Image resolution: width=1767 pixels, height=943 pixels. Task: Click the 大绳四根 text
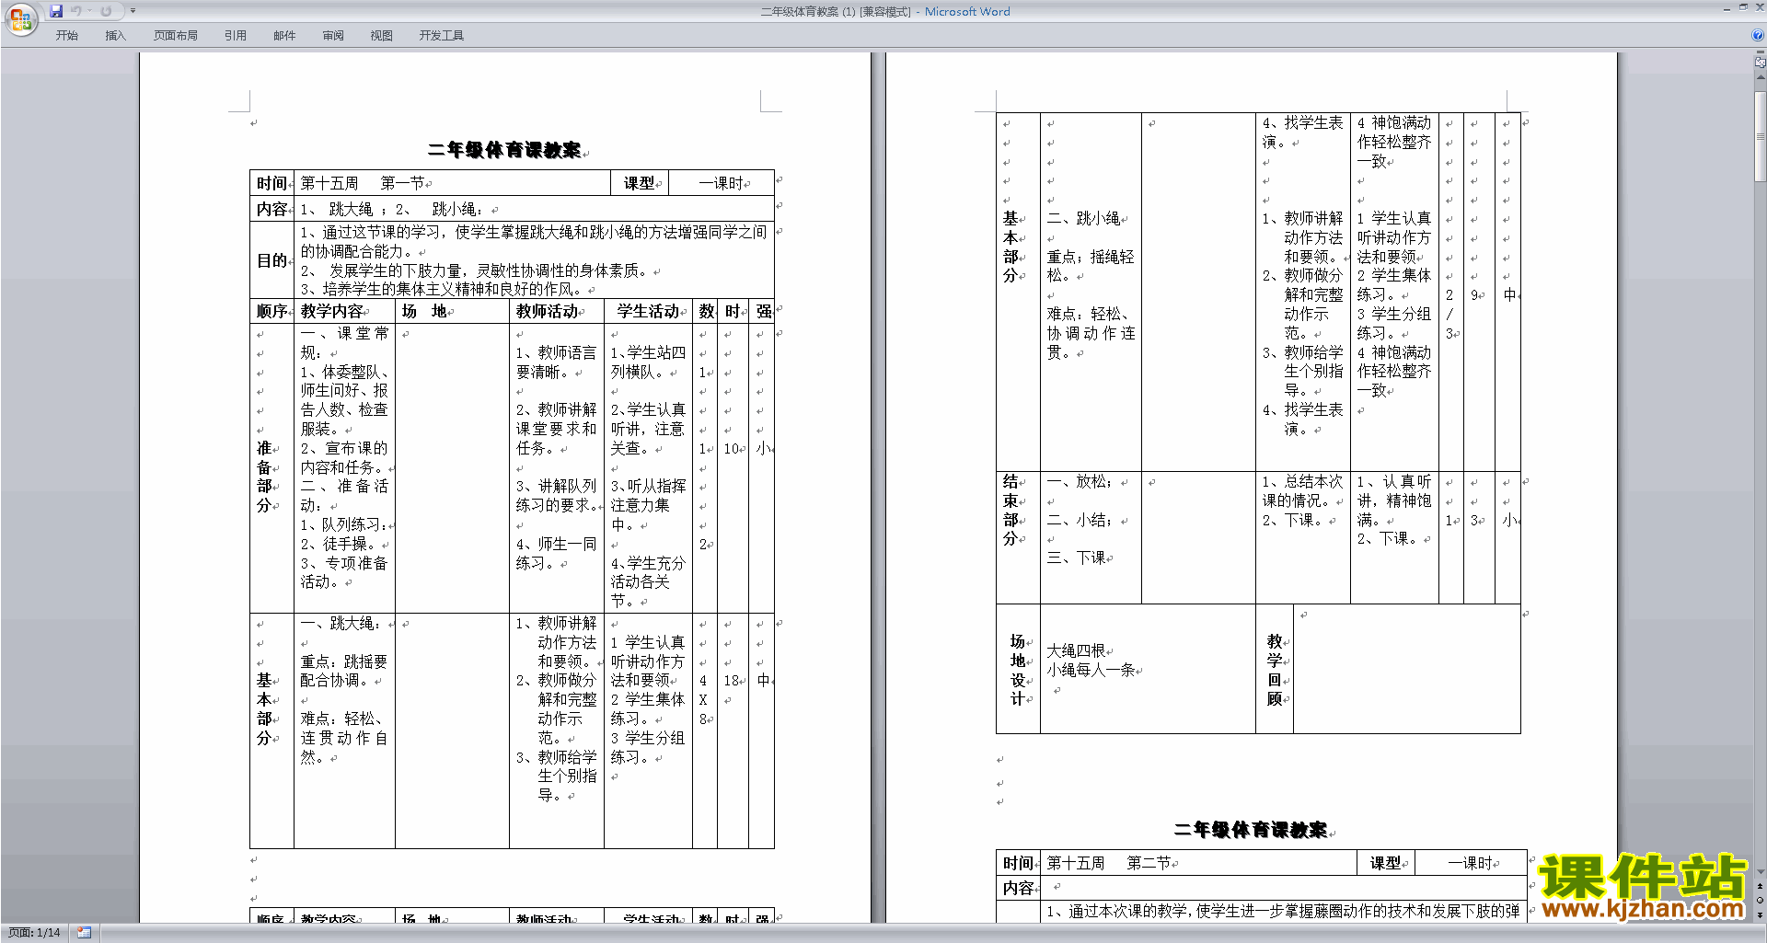(x=1076, y=650)
